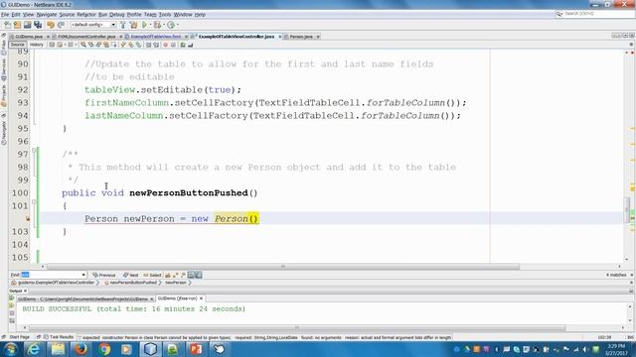The height and width of the screenshot is (357, 636).
Task: Toggle Highlight Results in Find bar
Action: [x=191, y=276]
